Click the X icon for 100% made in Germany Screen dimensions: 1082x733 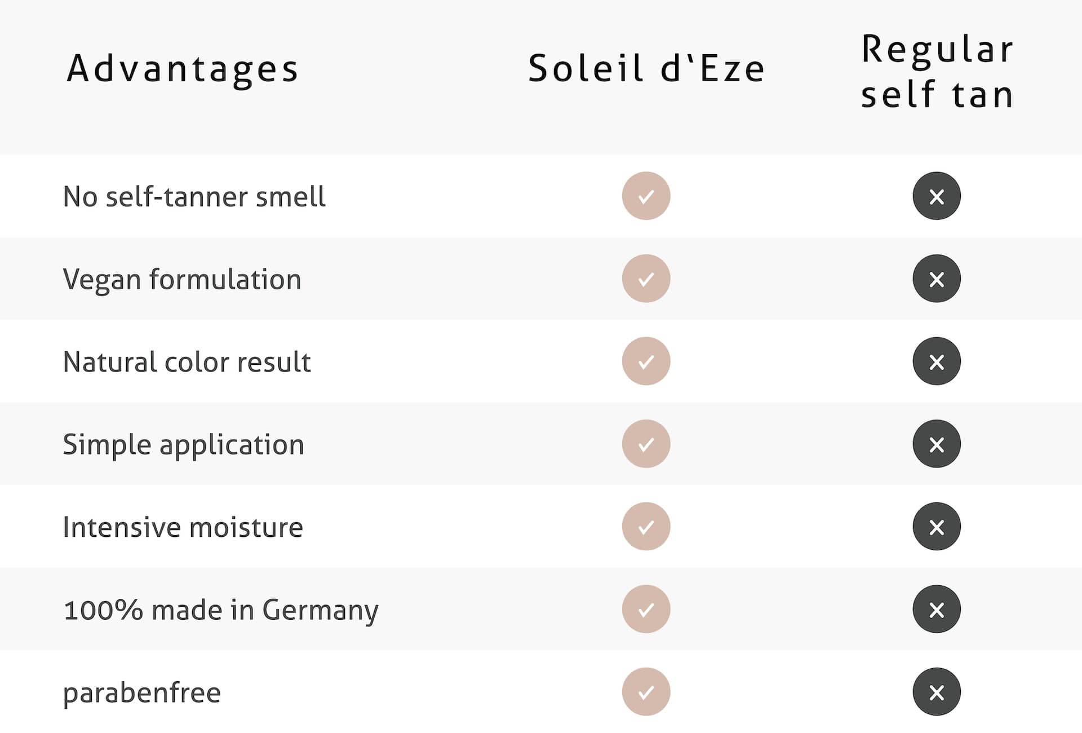coord(937,609)
